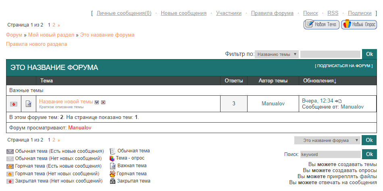Click the poll topic legend icon
Viewport: 383px width, 191px height.
point(112,158)
